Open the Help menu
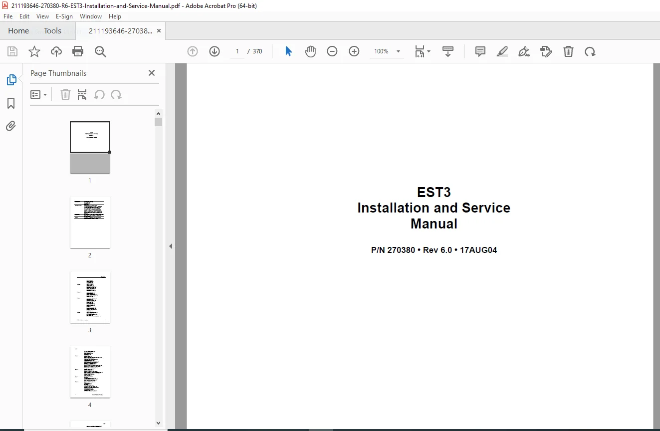660x431 pixels. point(115,16)
